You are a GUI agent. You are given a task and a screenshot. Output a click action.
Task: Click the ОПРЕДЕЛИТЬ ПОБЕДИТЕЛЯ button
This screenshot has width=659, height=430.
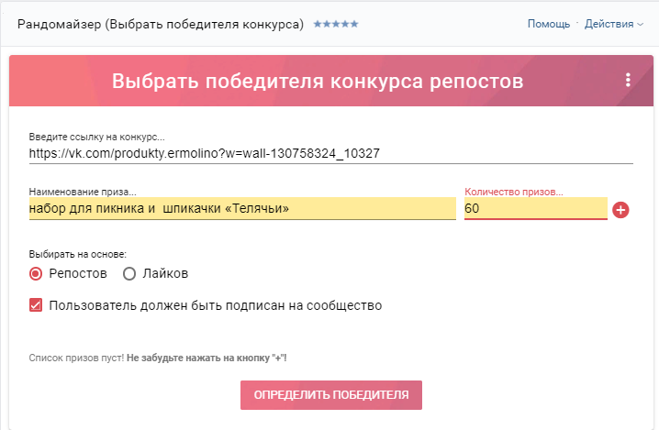[331, 395]
